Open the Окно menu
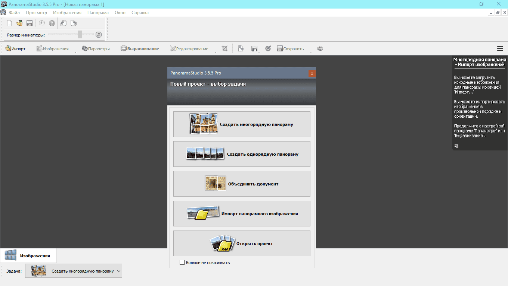This screenshot has height=286, width=508. tap(120, 13)
